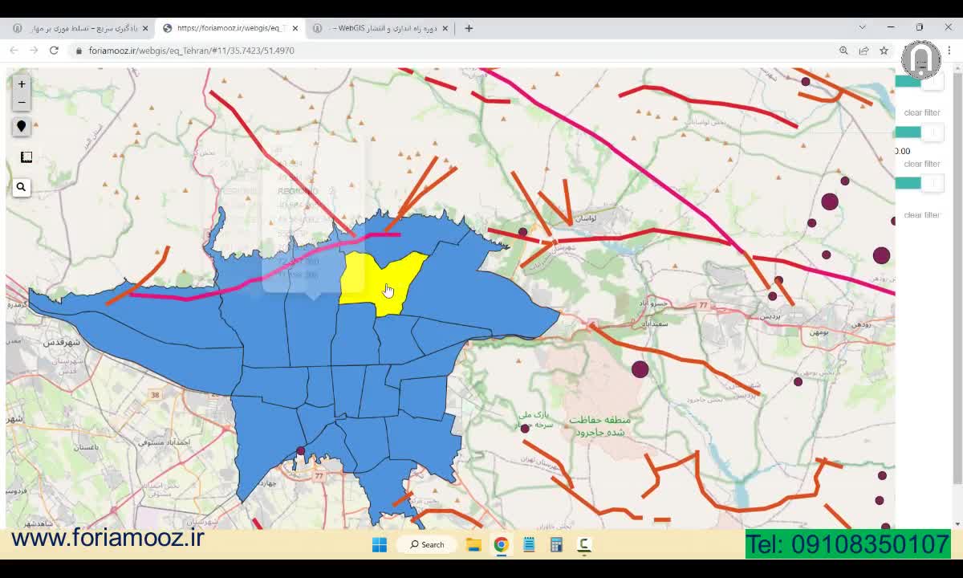This screenshot has width=963, height=578.
Task: Open the measure tool on the map
Action: (26, 157)
